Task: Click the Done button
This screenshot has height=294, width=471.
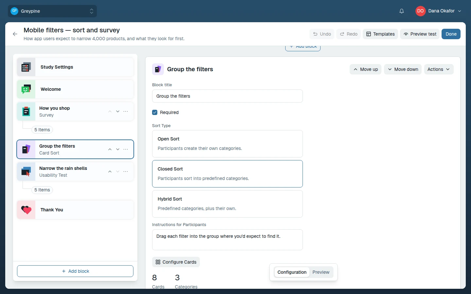Action: click(x=451, y=34)
